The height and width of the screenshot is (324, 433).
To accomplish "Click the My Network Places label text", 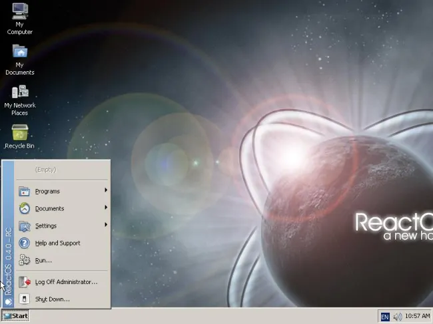I will [20, 109].
